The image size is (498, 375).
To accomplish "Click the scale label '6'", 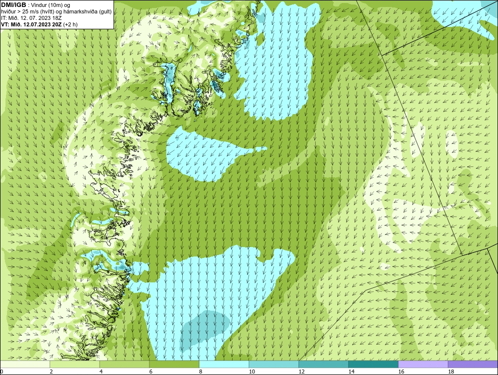I will (x=150, y=372).
